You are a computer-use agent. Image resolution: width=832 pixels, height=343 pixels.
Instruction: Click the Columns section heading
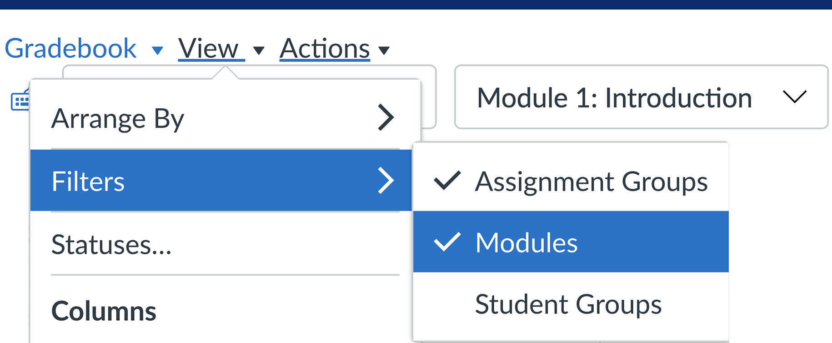pyautogui.click(x=104, y=311)
